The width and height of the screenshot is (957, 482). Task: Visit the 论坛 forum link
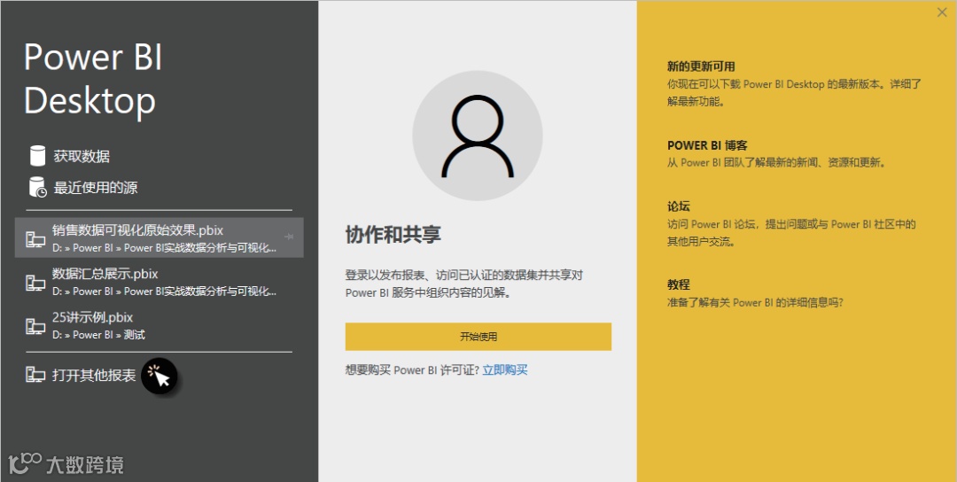(x=679, y=206)
